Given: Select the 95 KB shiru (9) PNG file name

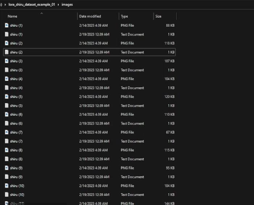Looking at the screenshot, I should pyautogui.click(x=16, y=168).
